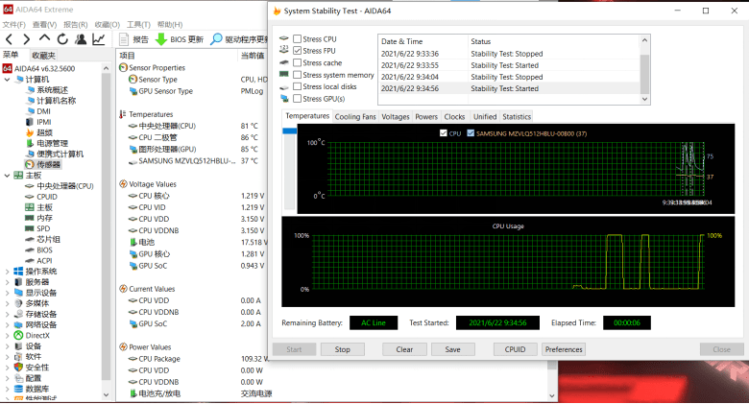This screenshot has height=404, width=749.
Task: Enable Stress CPU checkbox
Action: pyautogui.click(x=297, y=38)
